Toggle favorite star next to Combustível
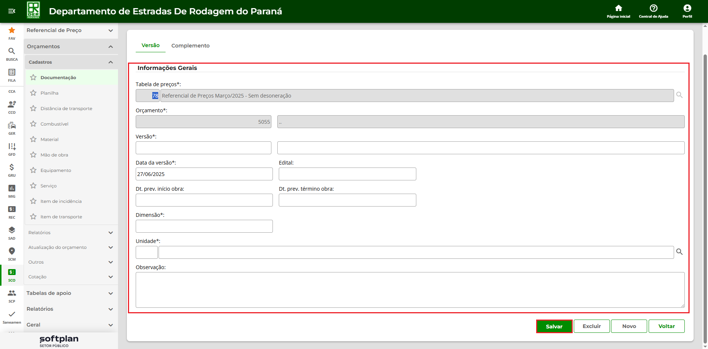Screen dimensions: 708x349 click(34, 124)
